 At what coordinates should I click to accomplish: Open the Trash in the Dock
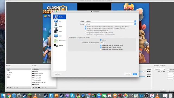(170, 96)
